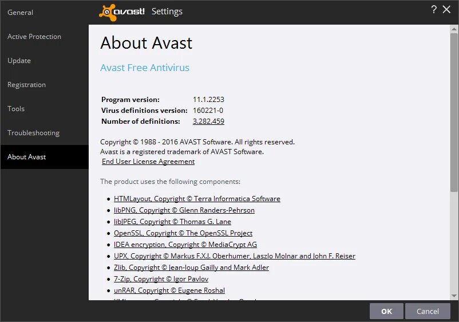Open the OpenSSL Project copyright link
Screen dimensions: 459x322
[x=183, y=233]
